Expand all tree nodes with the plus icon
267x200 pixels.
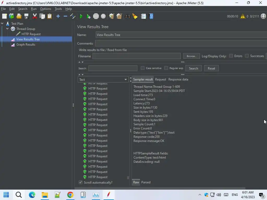58,16
